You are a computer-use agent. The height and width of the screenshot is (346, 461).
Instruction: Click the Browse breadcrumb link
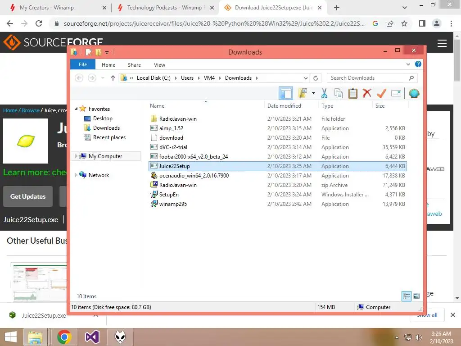pyautogui.click(x=30, y=110)
